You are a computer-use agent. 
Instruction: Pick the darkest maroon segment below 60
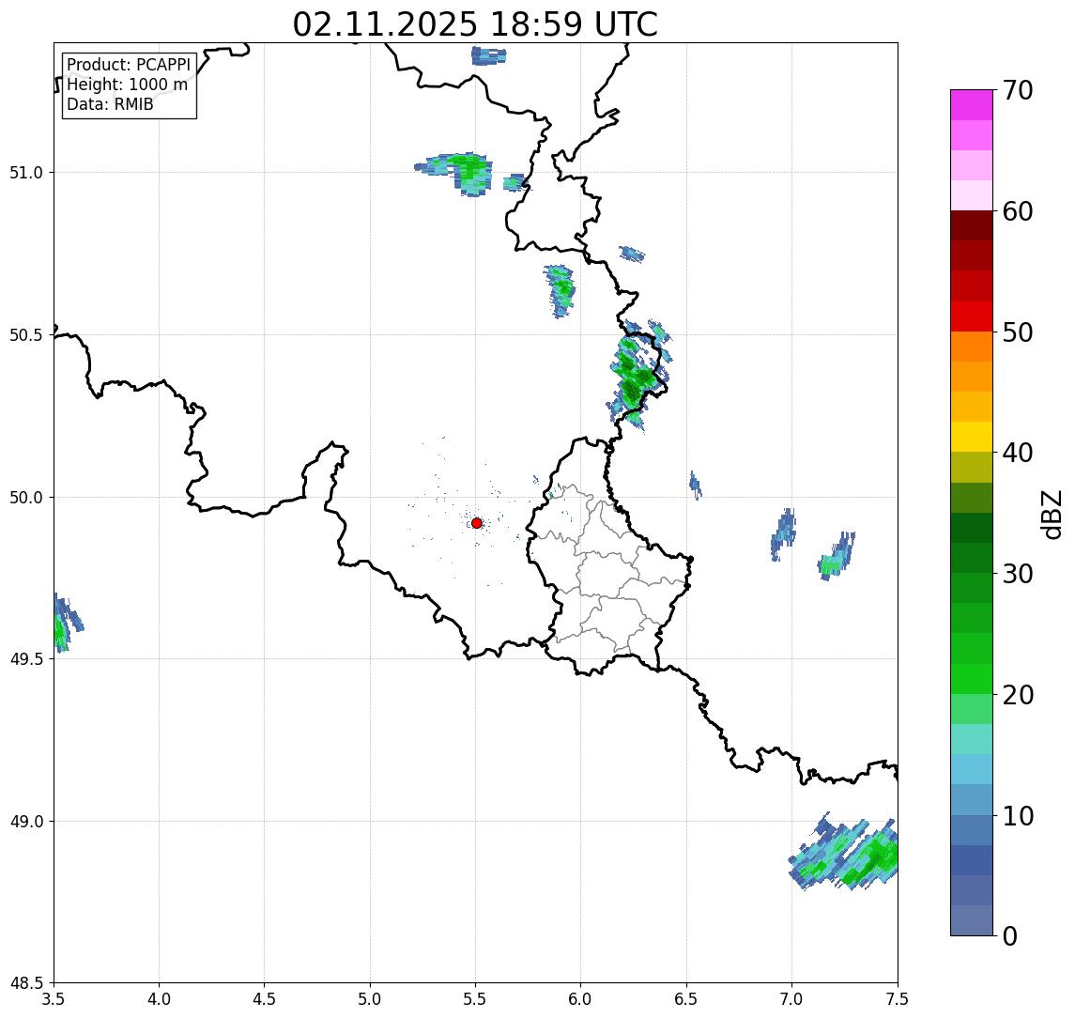coord(972,225)
